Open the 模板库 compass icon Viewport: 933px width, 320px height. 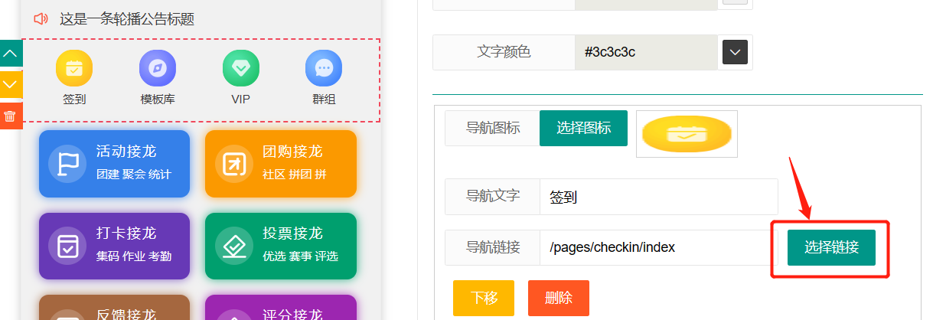(x=158, y=68)
